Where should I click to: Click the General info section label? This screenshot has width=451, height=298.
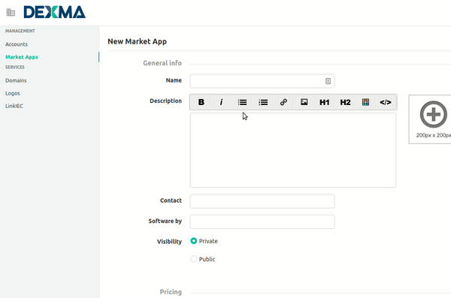click(x=162, y=63)
